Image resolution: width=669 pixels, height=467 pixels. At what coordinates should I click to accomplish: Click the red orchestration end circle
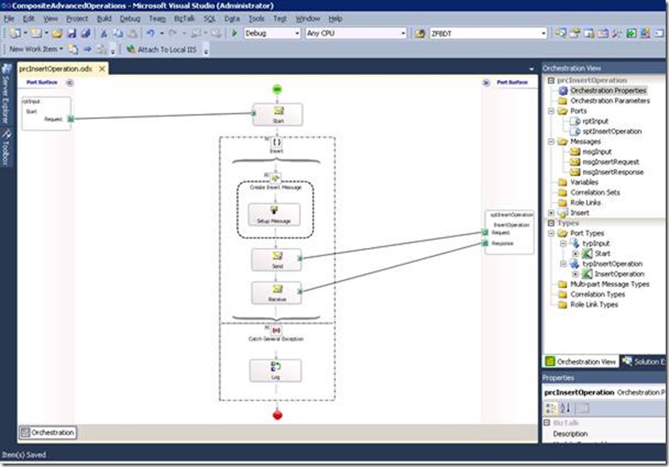277,415
